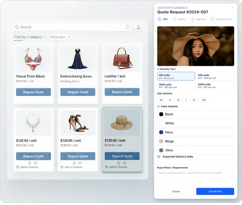Image resolution: width=242 pixels, height=205 pixels.
Task: Click the palette icon next to Color Variants
Action: (159, 106)
